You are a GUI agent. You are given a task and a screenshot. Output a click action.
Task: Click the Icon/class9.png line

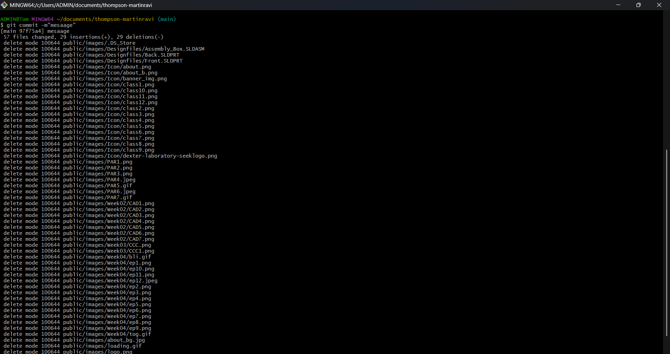79,150
